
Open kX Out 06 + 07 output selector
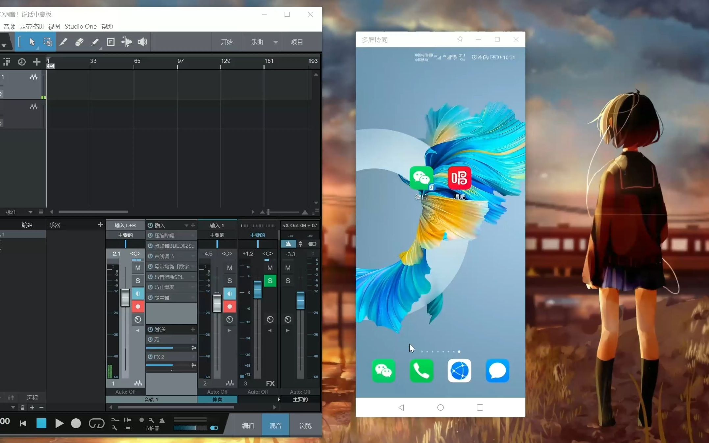pyautogui.click(x=300, y=225)
